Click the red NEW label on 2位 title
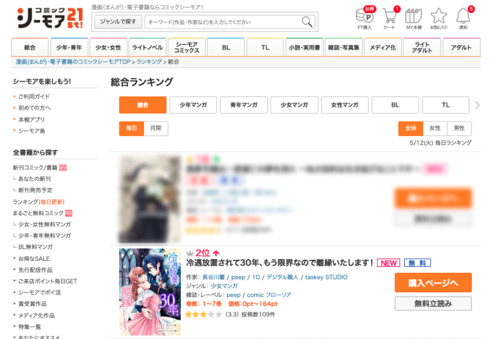Screen dimensions: 489x339 tap(388, 263)
